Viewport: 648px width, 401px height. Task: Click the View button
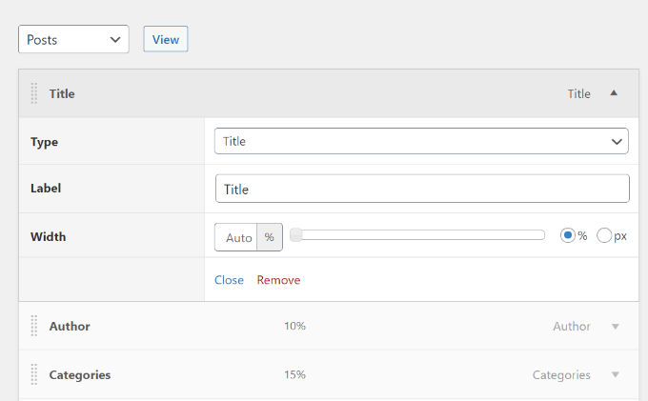tap(166, 39)
